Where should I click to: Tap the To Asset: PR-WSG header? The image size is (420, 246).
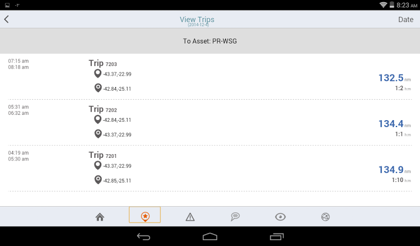(x=209, y=41)
